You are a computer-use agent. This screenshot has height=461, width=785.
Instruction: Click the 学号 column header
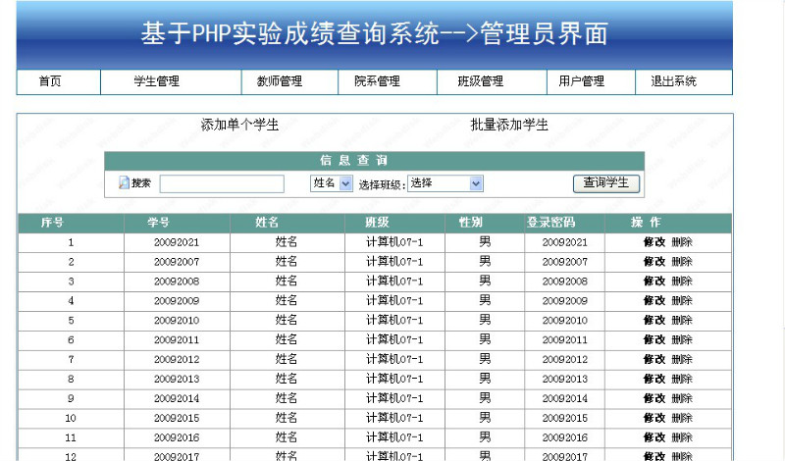tap(159, 223)
